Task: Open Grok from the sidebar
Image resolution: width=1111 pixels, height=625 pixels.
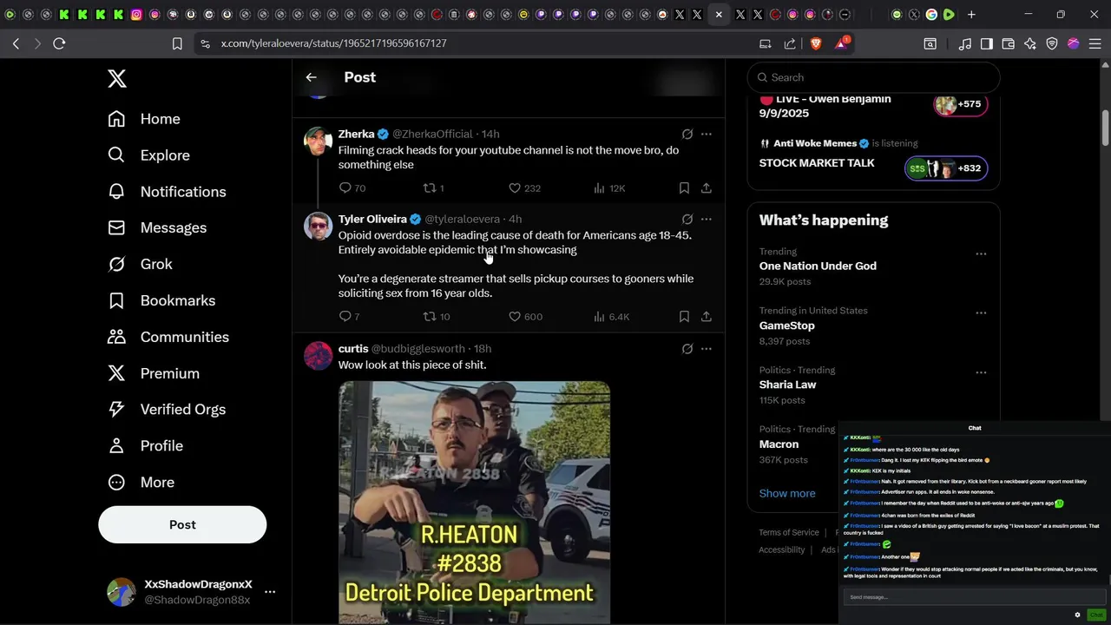Action: click(x=140, y=264)
